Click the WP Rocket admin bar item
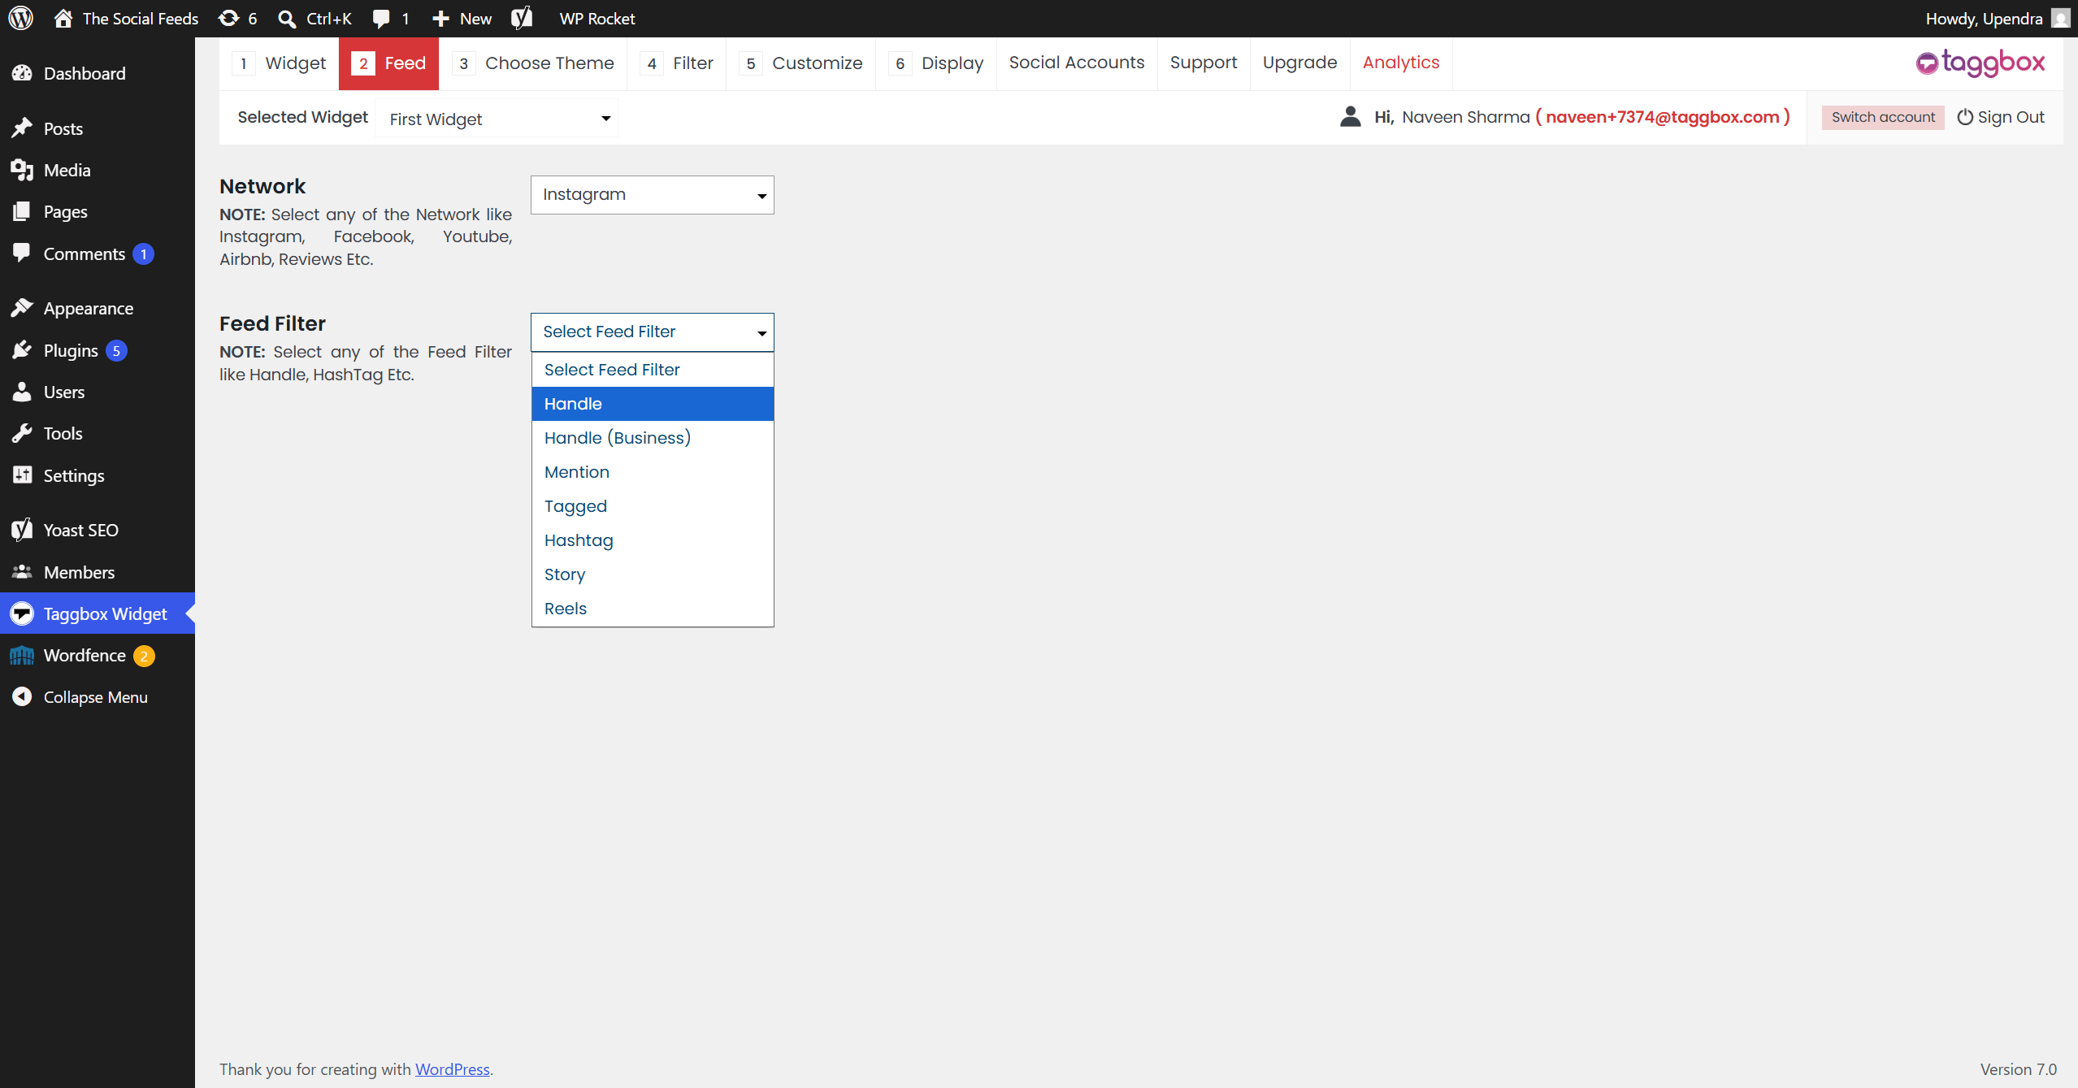 coord(597,19)
